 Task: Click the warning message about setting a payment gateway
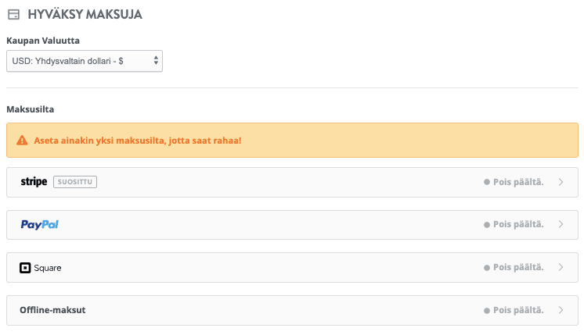138,141
